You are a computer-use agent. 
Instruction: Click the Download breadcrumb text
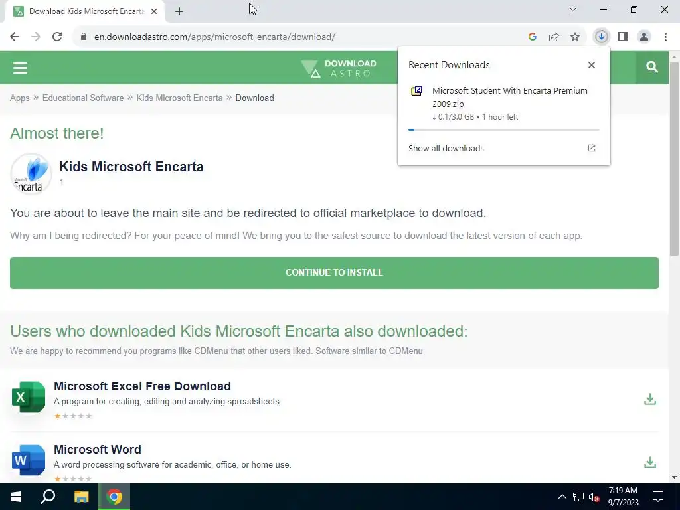[254, 98]
